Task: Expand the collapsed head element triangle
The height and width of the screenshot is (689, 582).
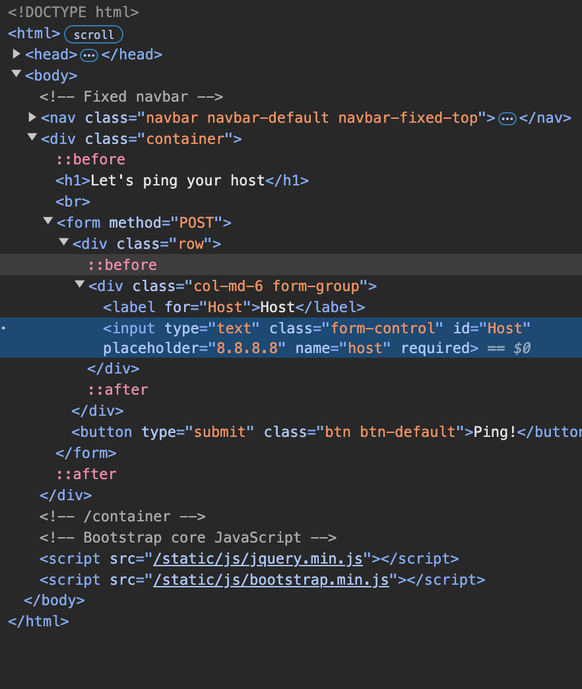Action: coord(16,54)
